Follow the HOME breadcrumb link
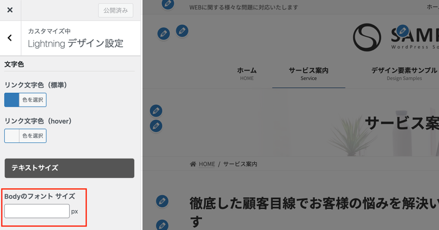The width and height of the screenshot is (439, 230). (x=207, y=164)
